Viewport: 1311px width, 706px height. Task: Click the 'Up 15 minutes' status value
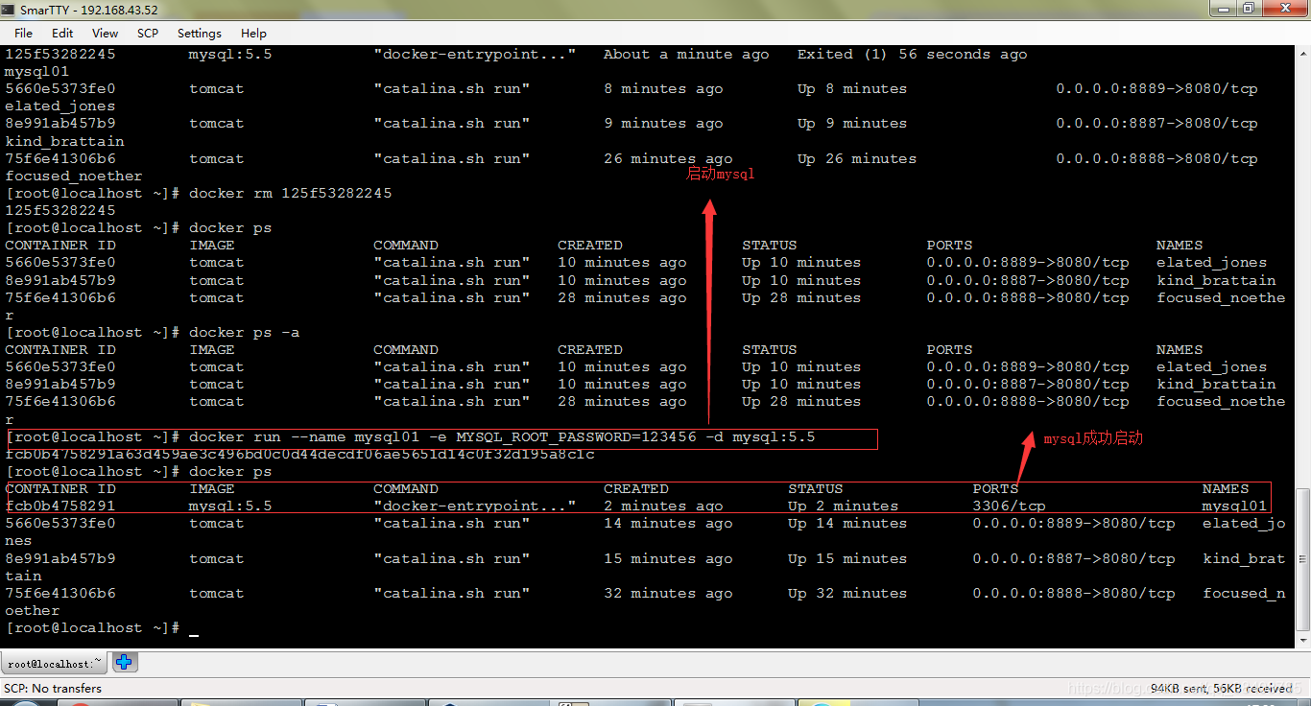coord(847,558)
